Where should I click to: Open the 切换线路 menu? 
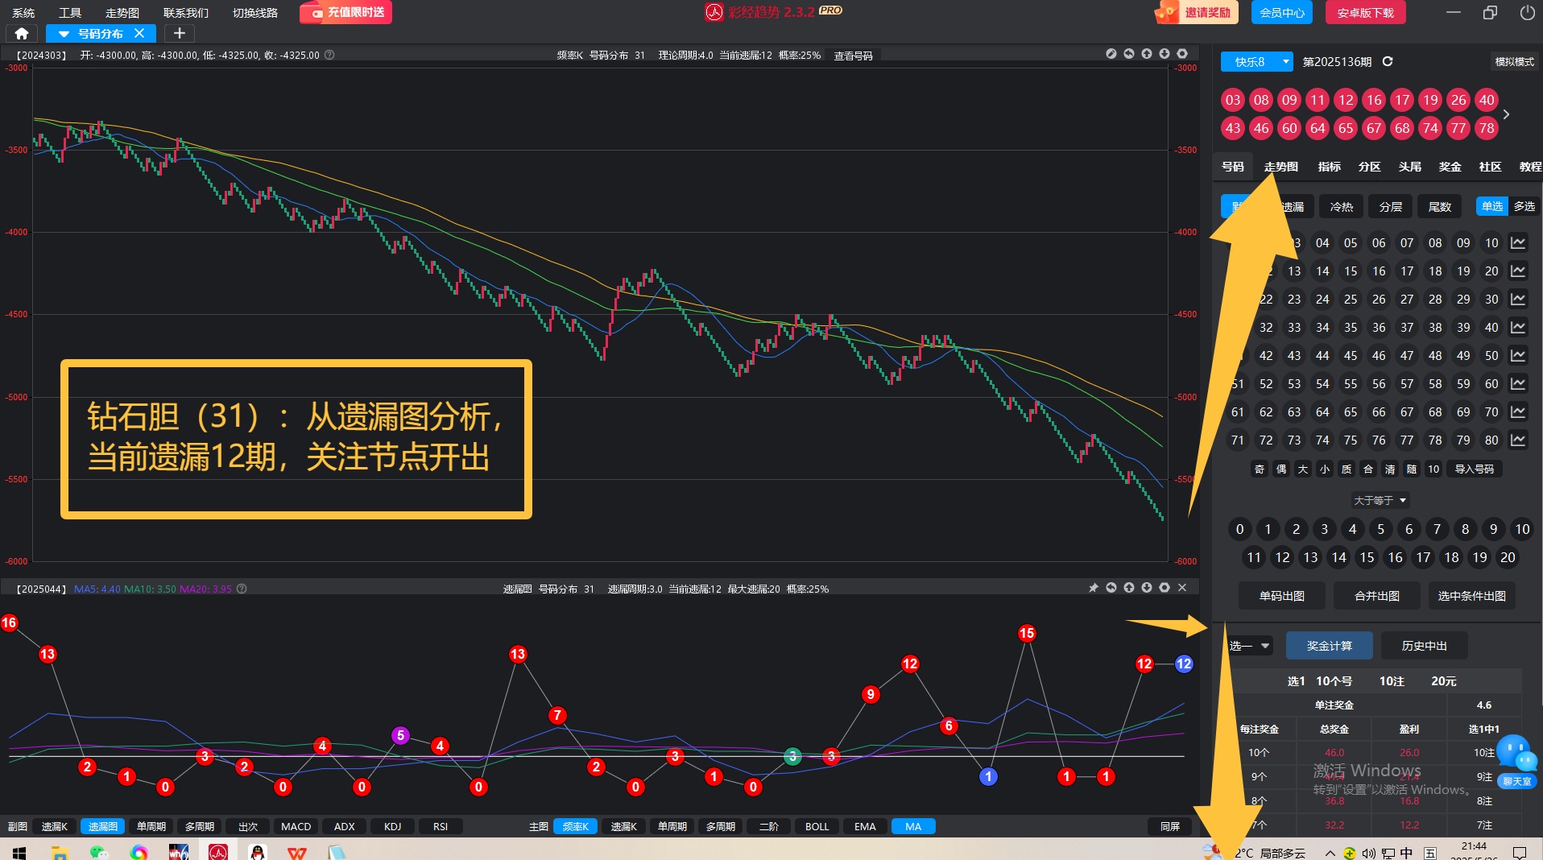(x=255, y=13)
